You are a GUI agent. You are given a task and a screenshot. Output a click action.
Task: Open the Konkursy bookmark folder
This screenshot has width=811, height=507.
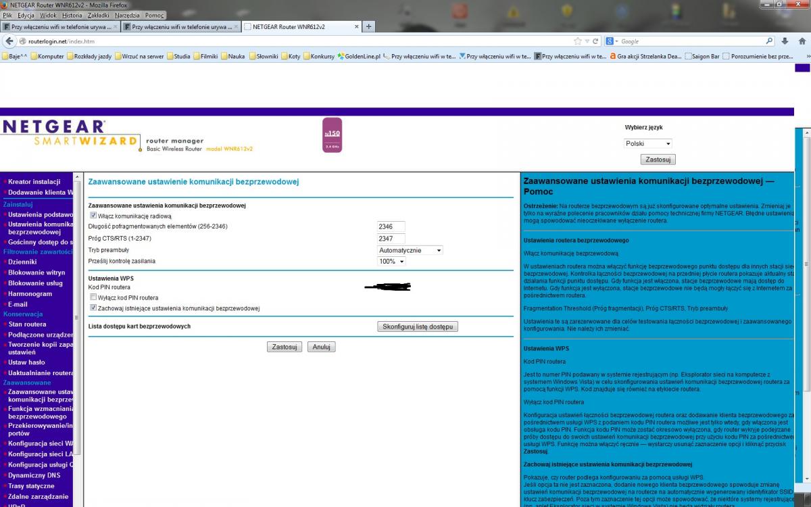[319, 56]
